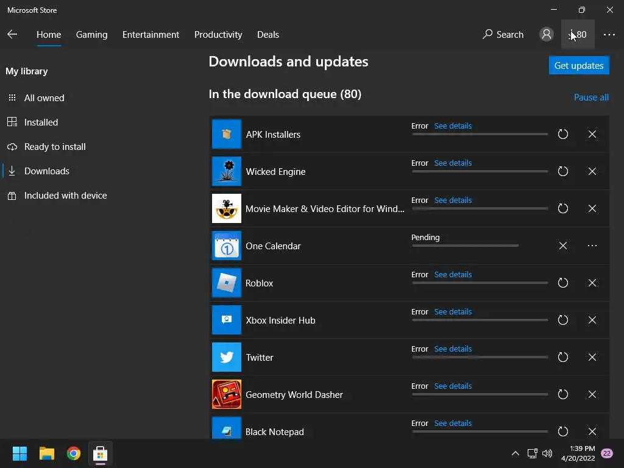The image size is (624, 468).
Task: Remove Wicked Engine from queue
Action: 592,171
